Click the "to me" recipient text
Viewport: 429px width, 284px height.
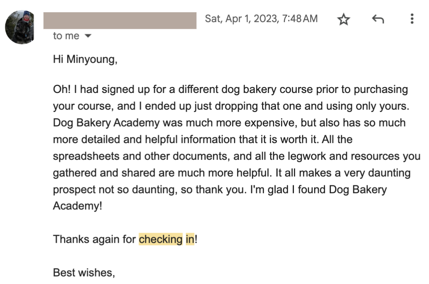(x=66, y=36)
